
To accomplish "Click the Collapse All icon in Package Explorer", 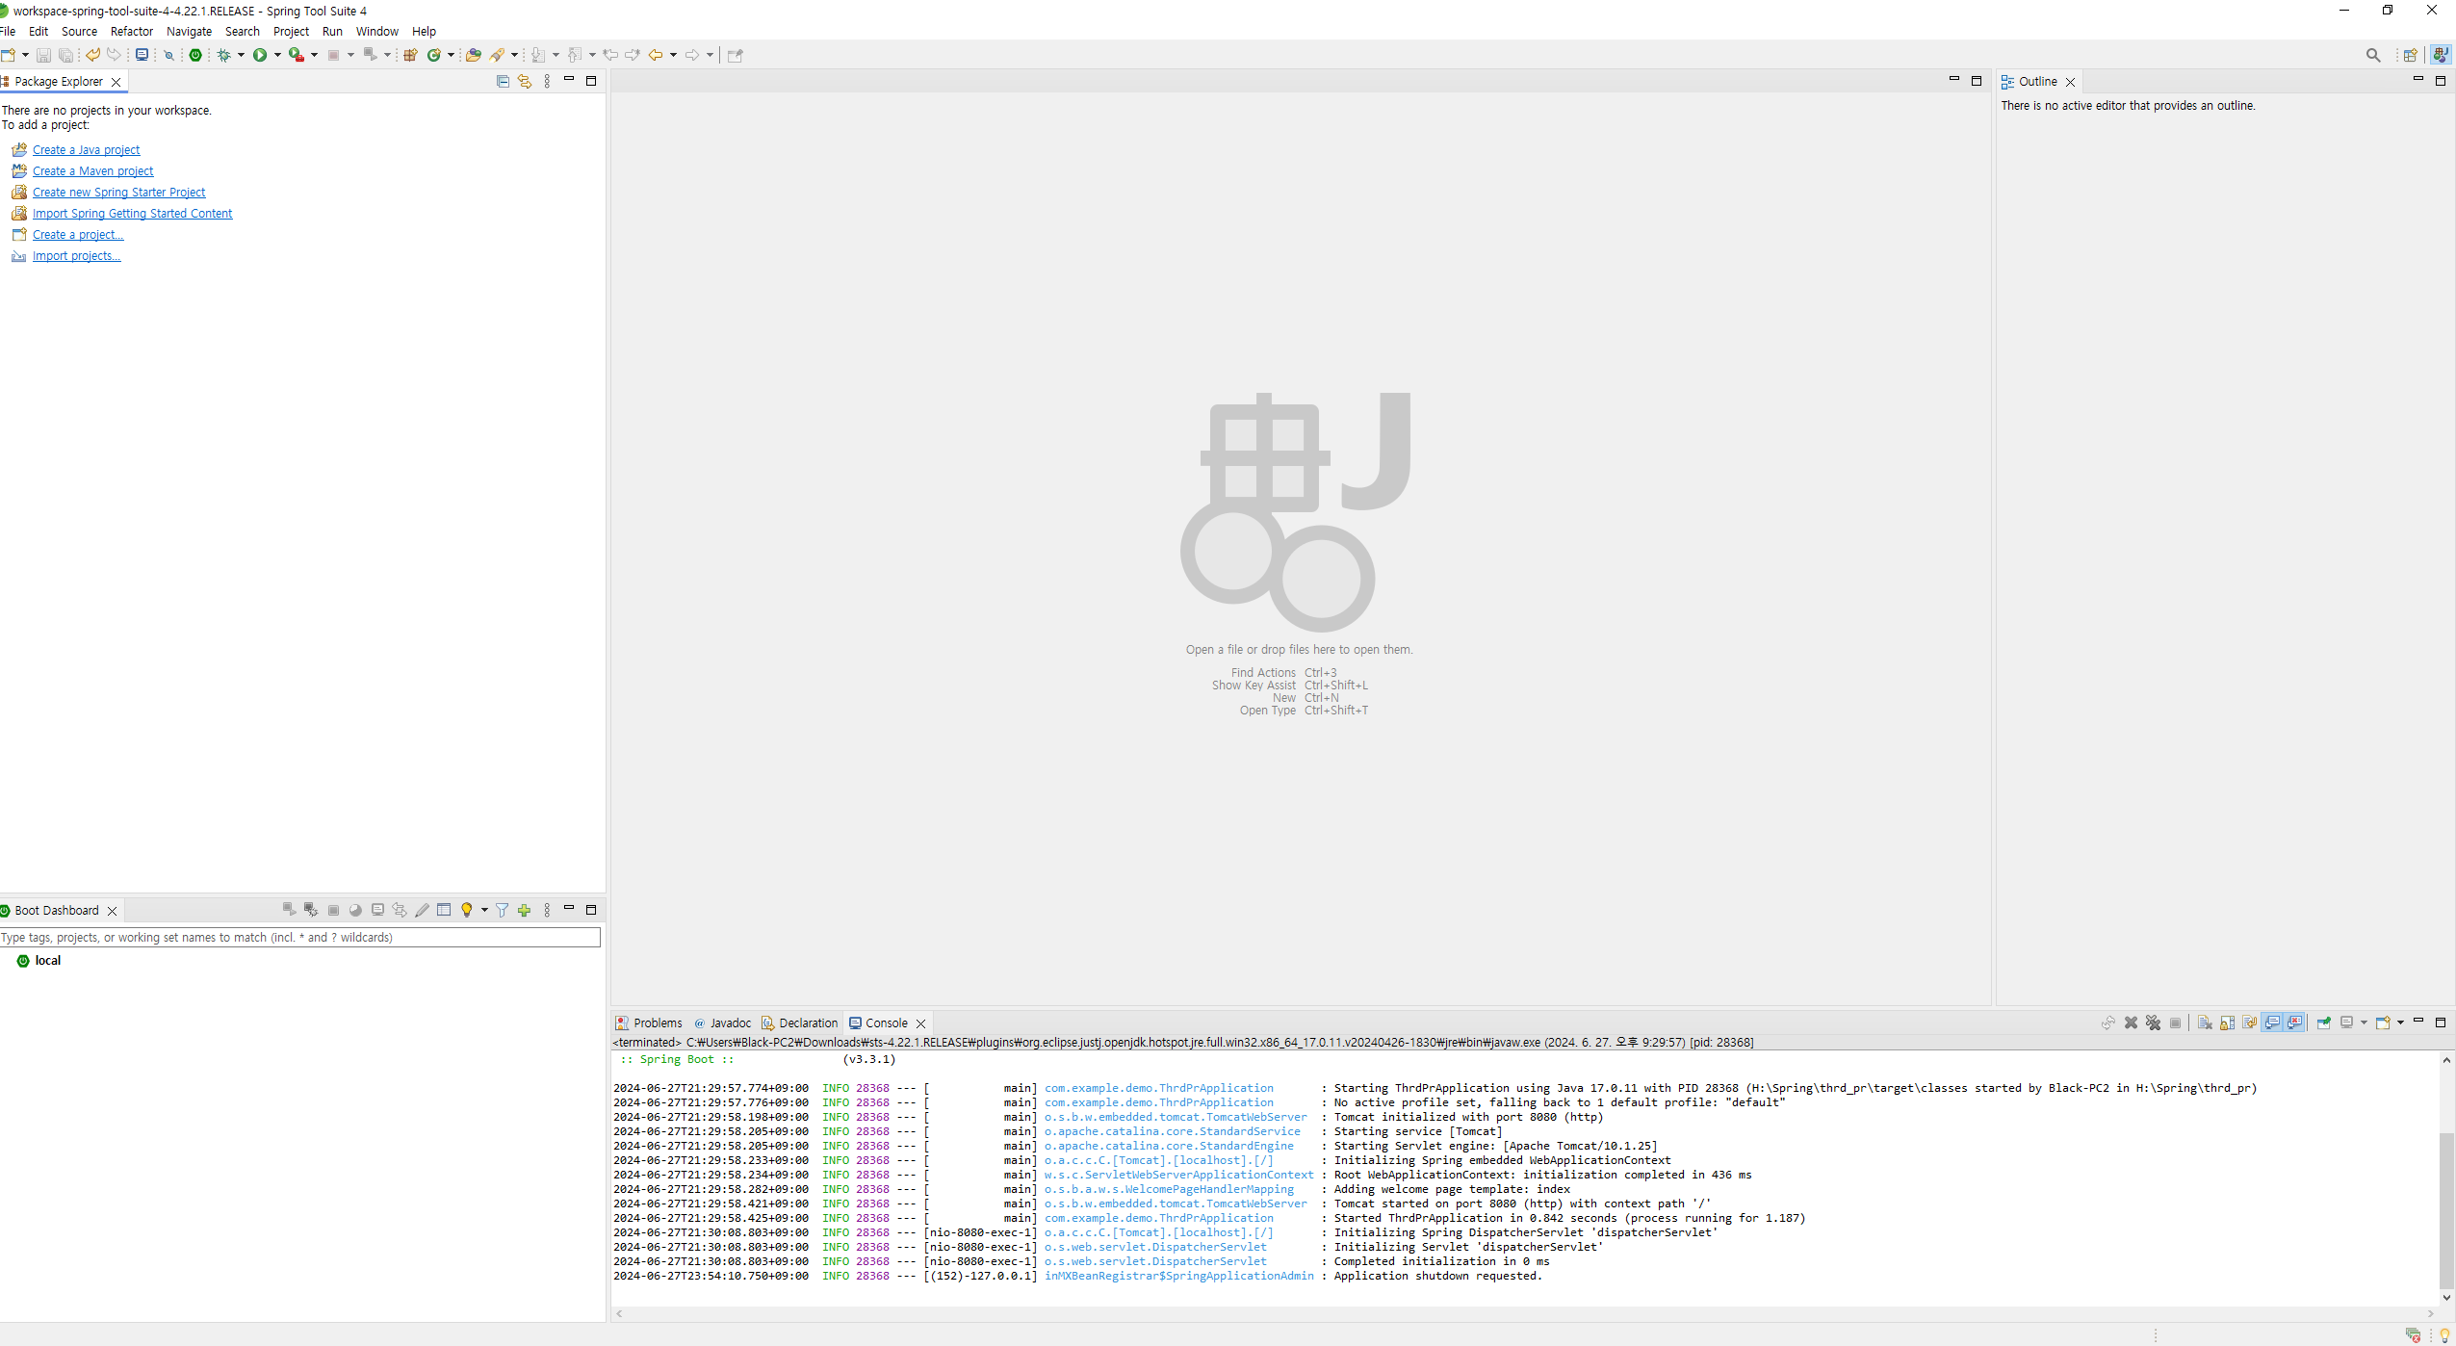I will coord(503,82).
